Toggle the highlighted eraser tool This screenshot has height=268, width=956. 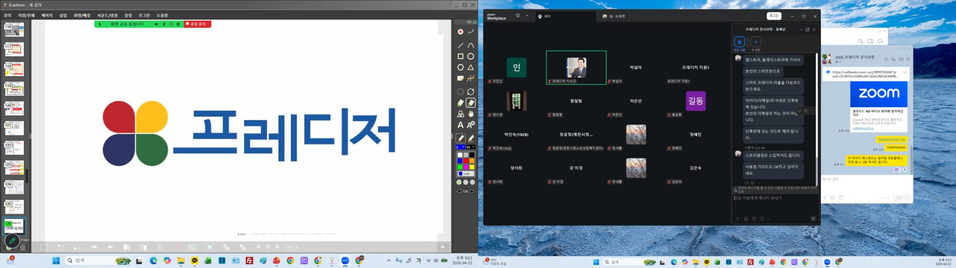[471, 103]
